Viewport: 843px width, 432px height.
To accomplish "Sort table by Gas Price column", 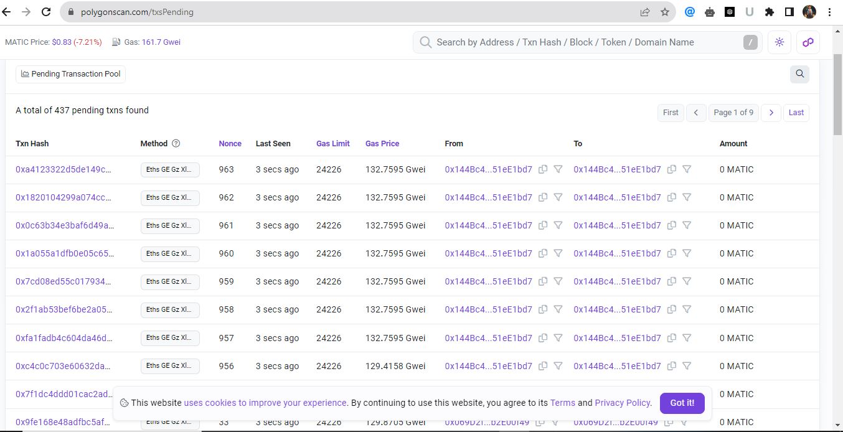I will pyautogui.click(x=382, y=143).
